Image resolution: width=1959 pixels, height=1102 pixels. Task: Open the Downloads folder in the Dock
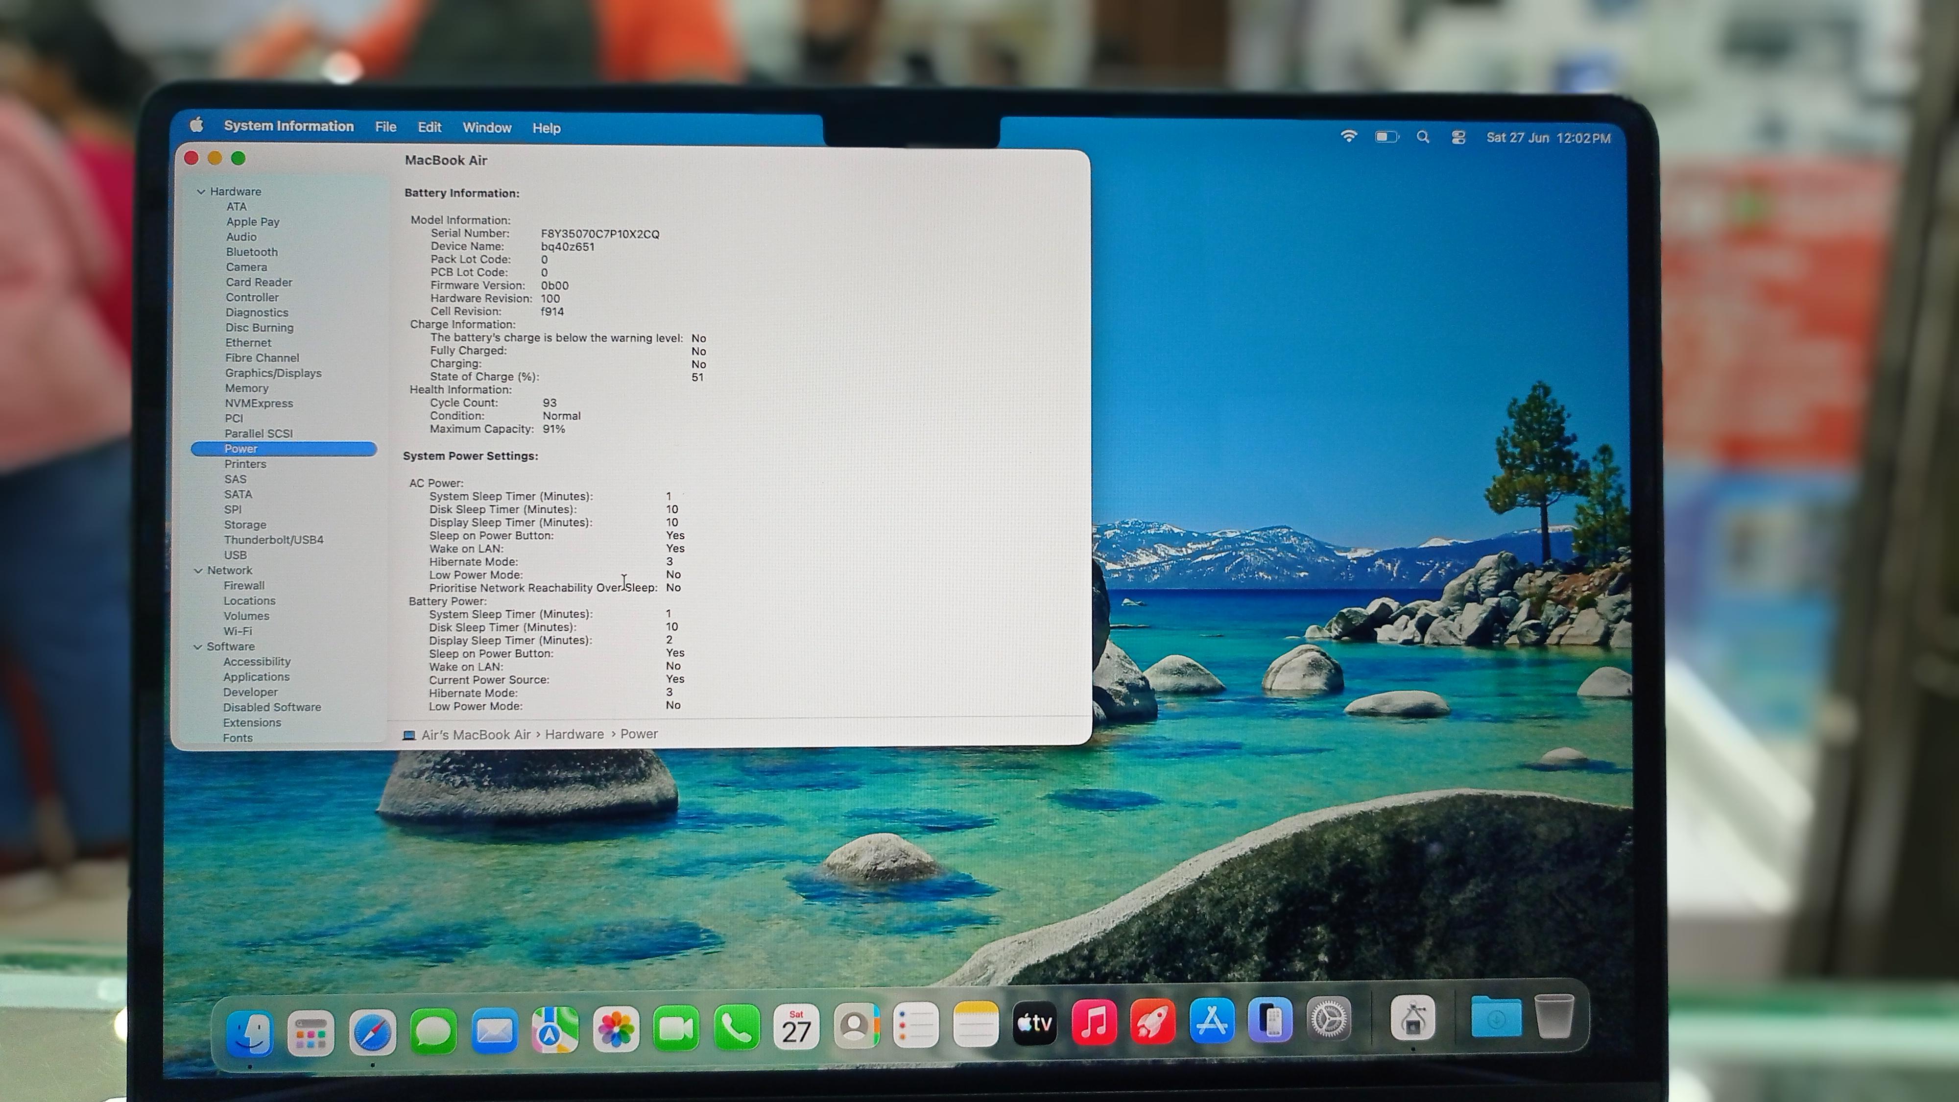pos(1496,1016)
